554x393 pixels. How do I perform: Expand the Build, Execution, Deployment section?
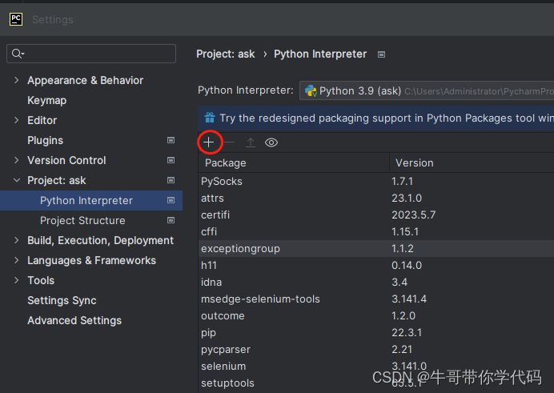17,240
